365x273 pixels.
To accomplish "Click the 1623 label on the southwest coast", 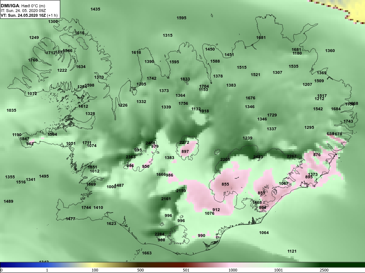I will tap(111, 223).
